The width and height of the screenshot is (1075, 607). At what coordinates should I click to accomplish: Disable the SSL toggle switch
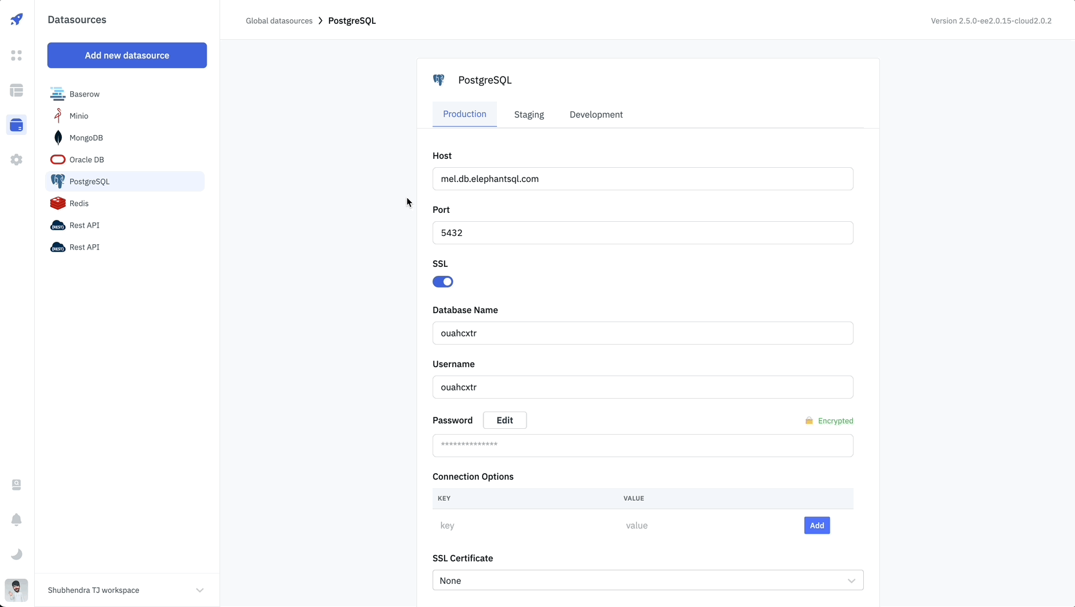tap(443, 282)
